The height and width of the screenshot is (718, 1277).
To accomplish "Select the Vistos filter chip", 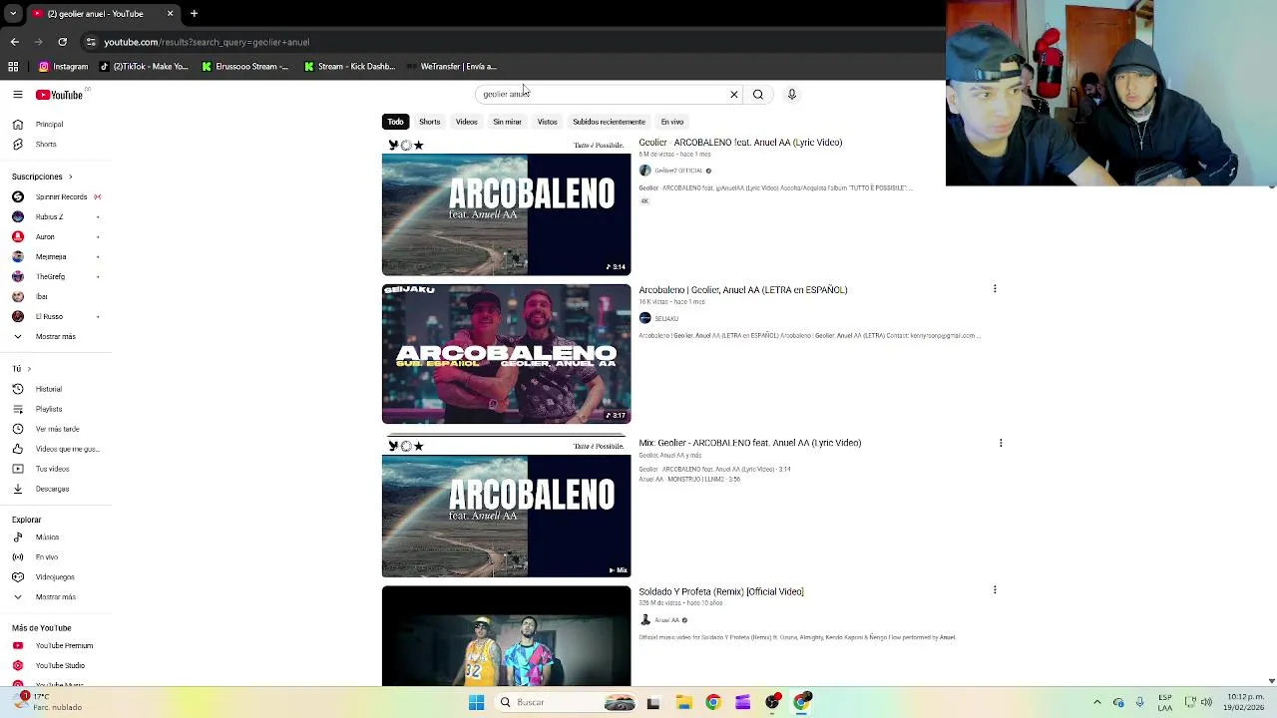I will point(548,122).
